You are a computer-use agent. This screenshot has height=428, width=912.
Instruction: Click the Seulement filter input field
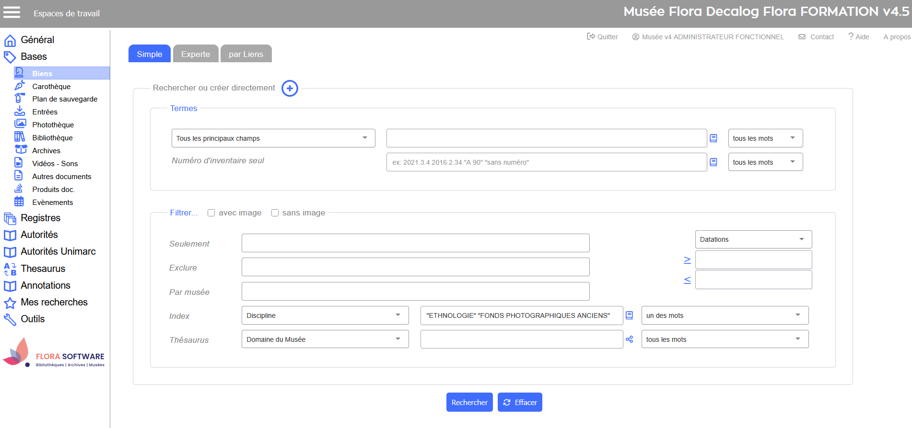pos(415,243)
